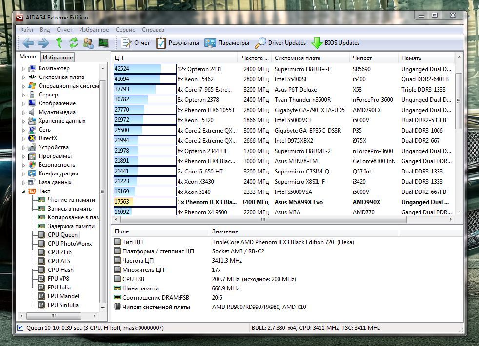Toggle the Queen 10-10 status bar checkbox
479x346 pixels.
(20, 328)
